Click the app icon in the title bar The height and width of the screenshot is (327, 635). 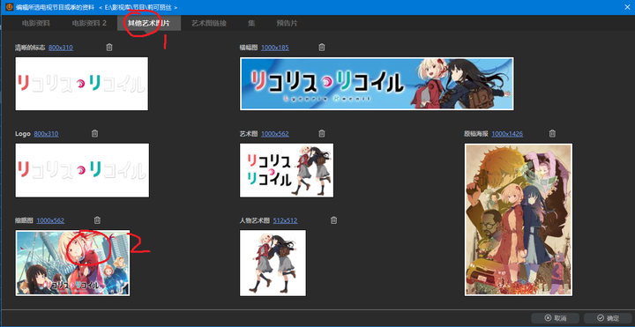[x=9, y=7]
